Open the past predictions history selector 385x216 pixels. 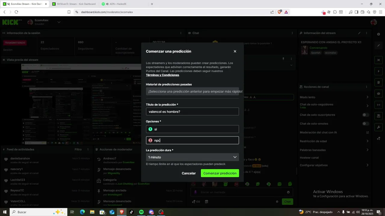tap(192, 91)
